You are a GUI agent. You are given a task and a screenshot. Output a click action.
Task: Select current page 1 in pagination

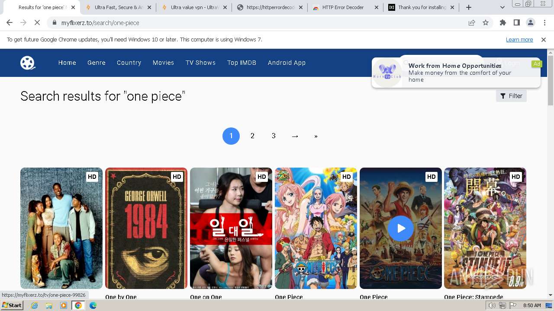231,136
